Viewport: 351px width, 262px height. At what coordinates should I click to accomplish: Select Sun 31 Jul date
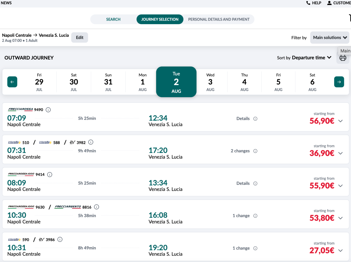pyautogui.click(x=108, y=82)
